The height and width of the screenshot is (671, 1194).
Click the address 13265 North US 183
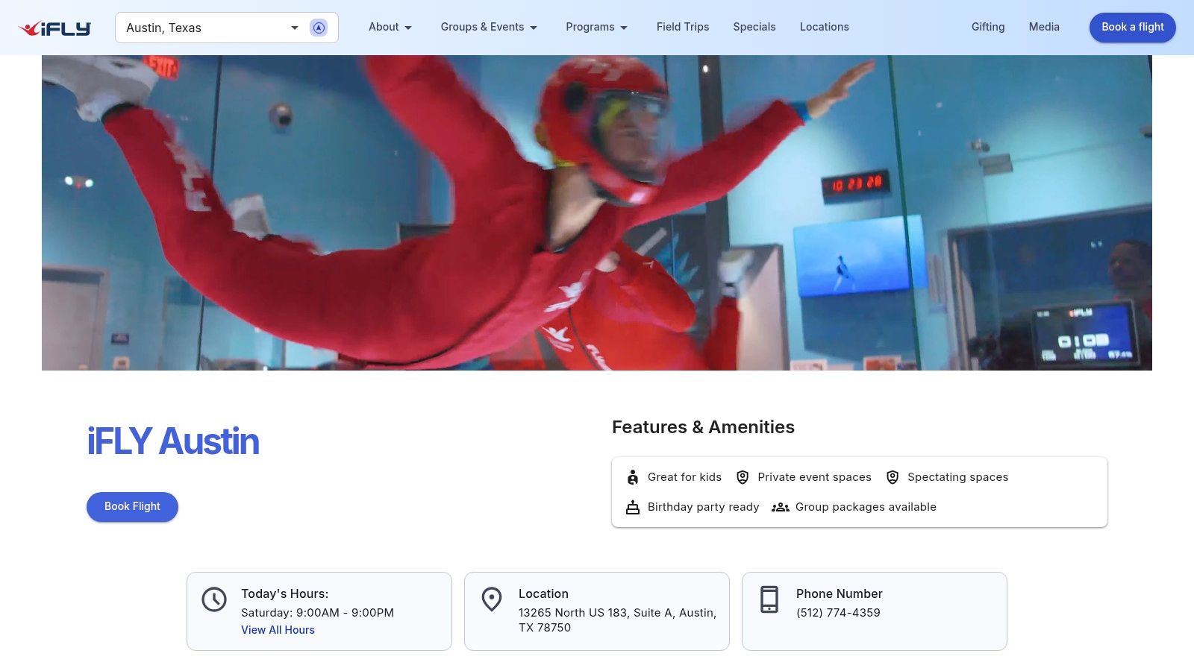tap(617, 620)
